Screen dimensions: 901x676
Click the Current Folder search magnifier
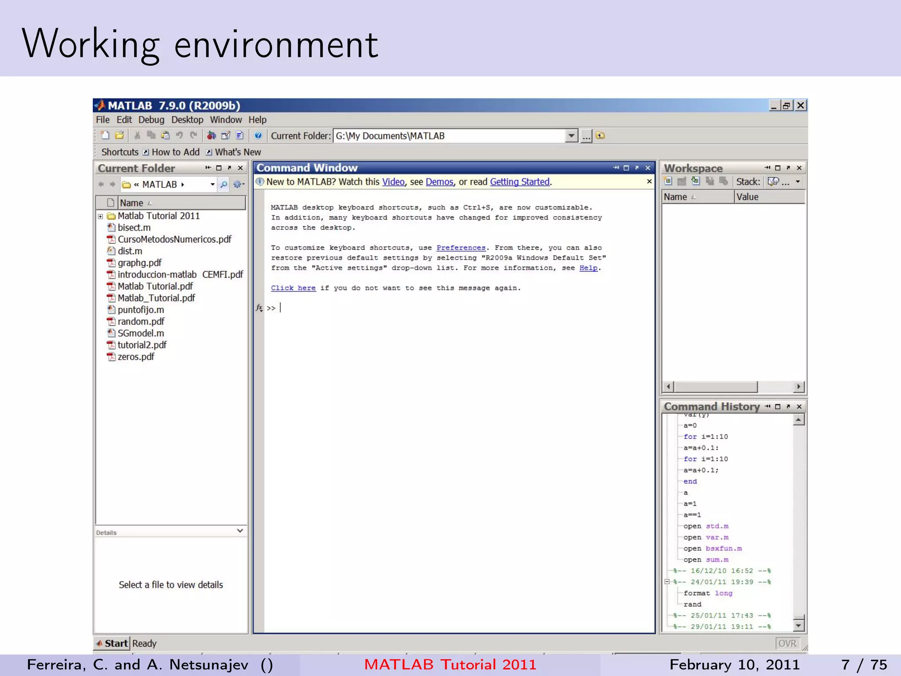tap(224, 184)
